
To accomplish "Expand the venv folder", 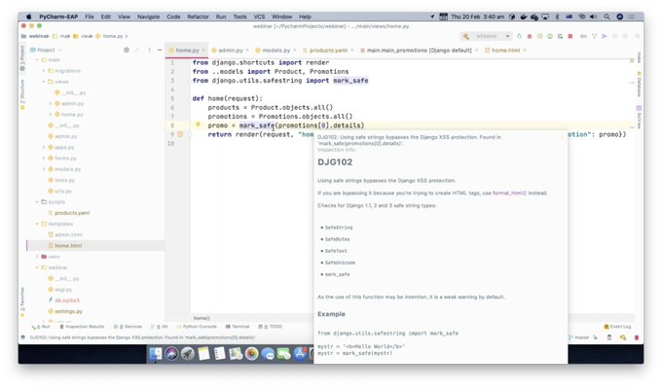I will (x=37, y=257).
